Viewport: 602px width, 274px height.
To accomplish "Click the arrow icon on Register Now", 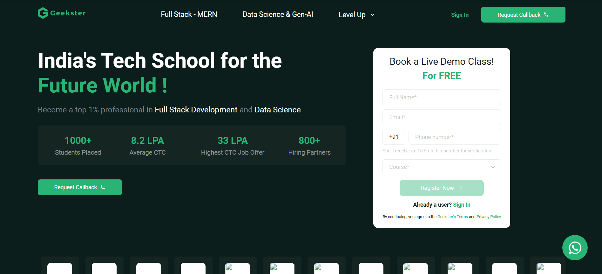I will [x=460, y=188].
